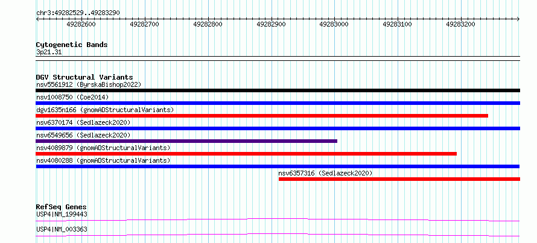Select the red dgv1635n166 variant bar
The height and width of the screenshot is (243, 537).
pos(262,116)
